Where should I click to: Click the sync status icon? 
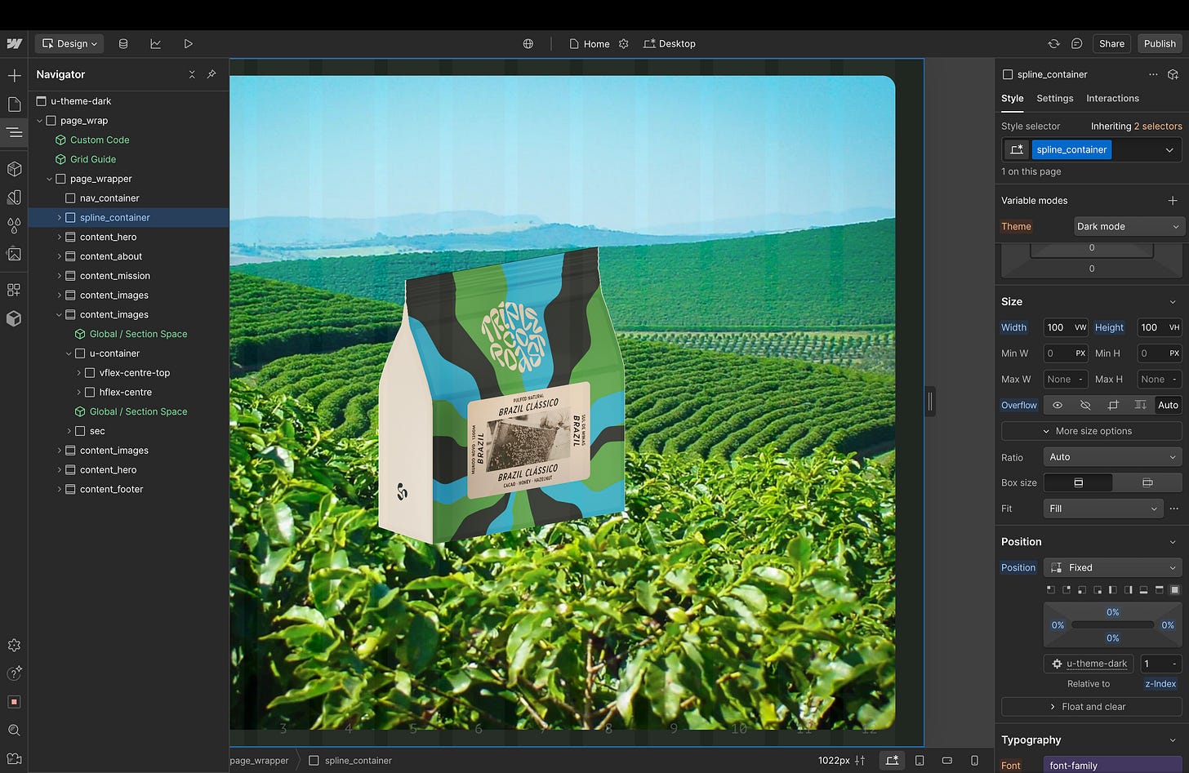pos(1054,43)
